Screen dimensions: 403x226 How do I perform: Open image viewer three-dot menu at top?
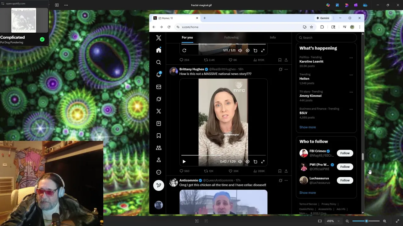pos(66,5)
